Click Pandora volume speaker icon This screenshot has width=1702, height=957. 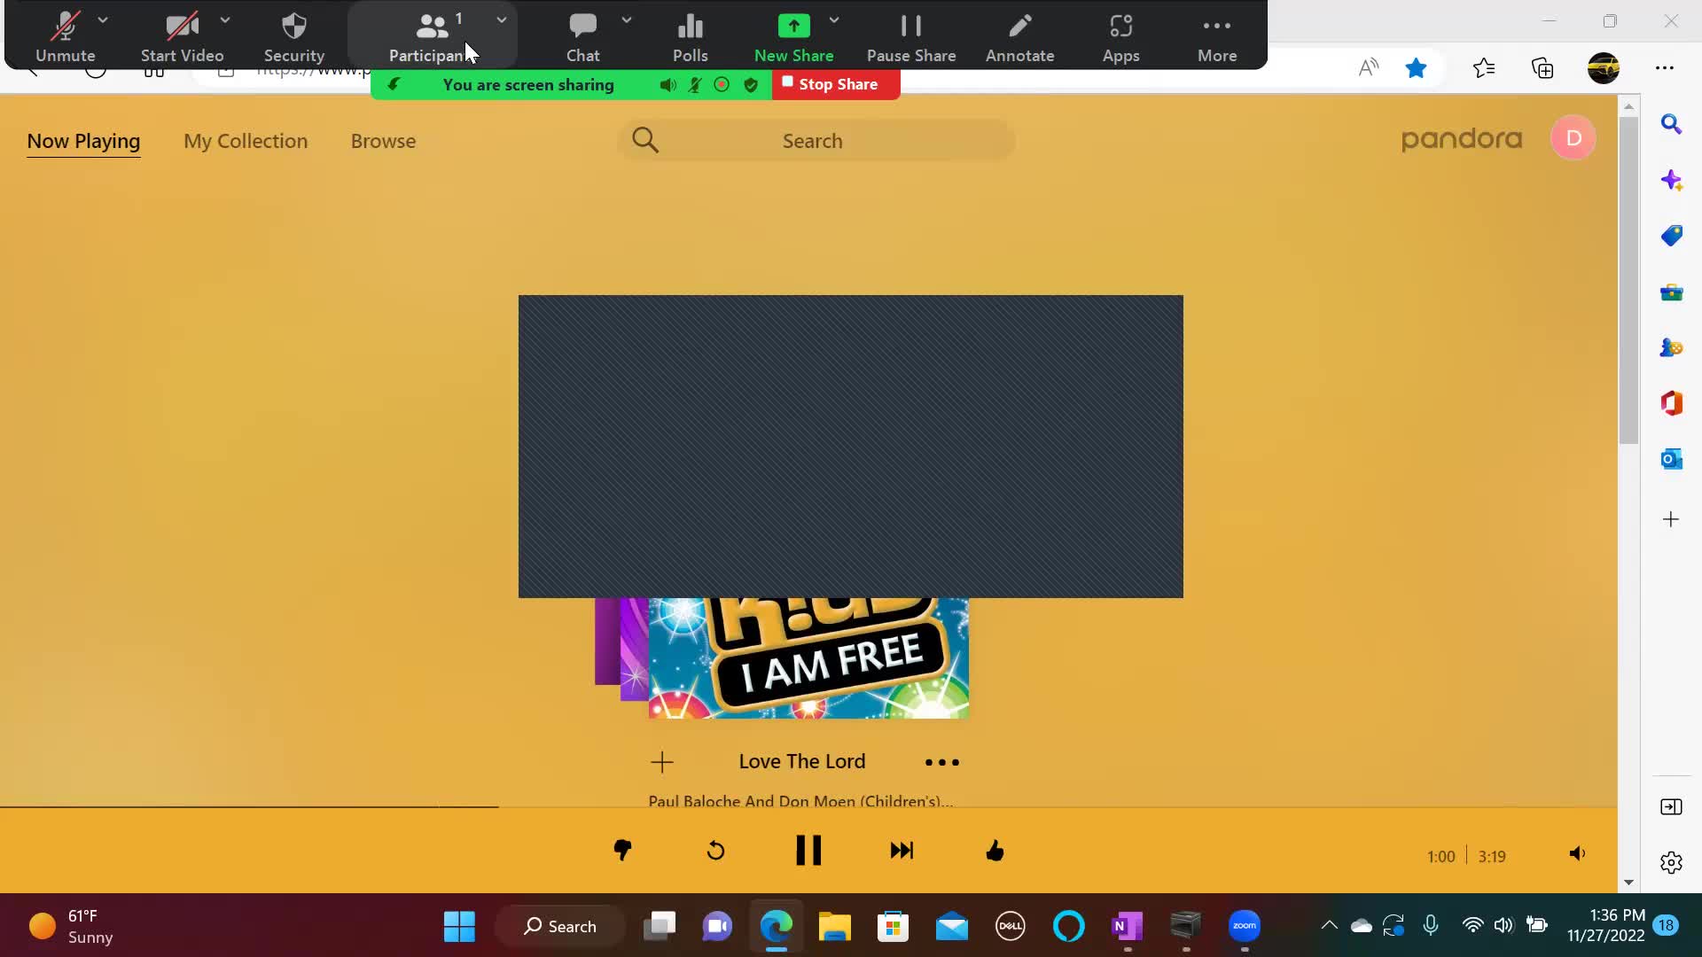click(1577, 854)
